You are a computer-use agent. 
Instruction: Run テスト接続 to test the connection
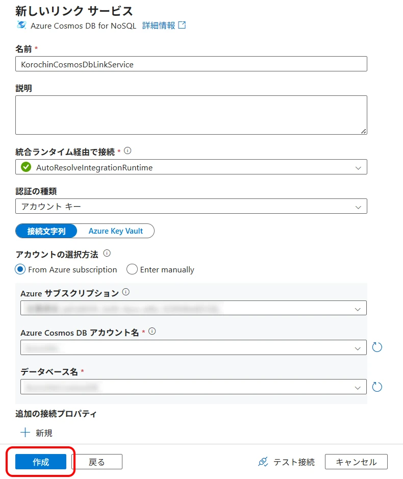click(287, 462)
